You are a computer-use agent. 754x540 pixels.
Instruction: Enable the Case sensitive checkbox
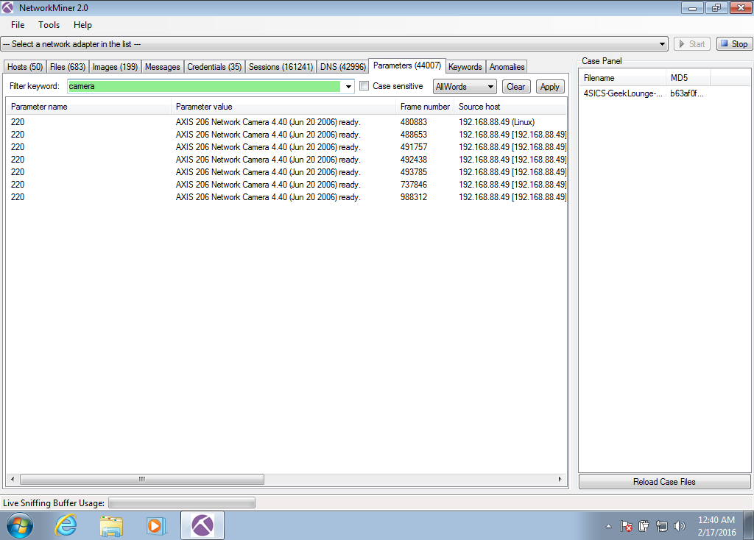pyautogui.click(x=364, y=86)
